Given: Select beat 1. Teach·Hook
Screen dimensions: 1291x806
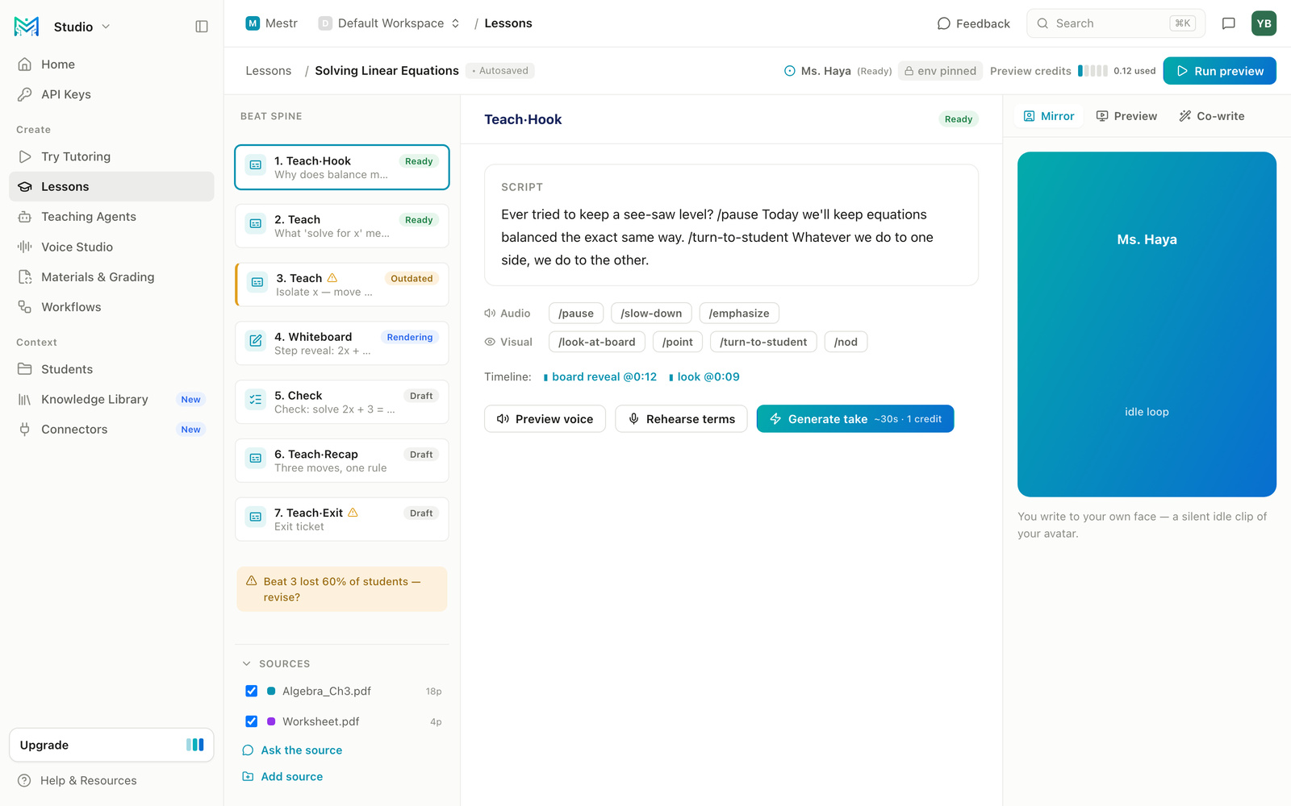Looking at the screenshot, I should tap(342, 168).
